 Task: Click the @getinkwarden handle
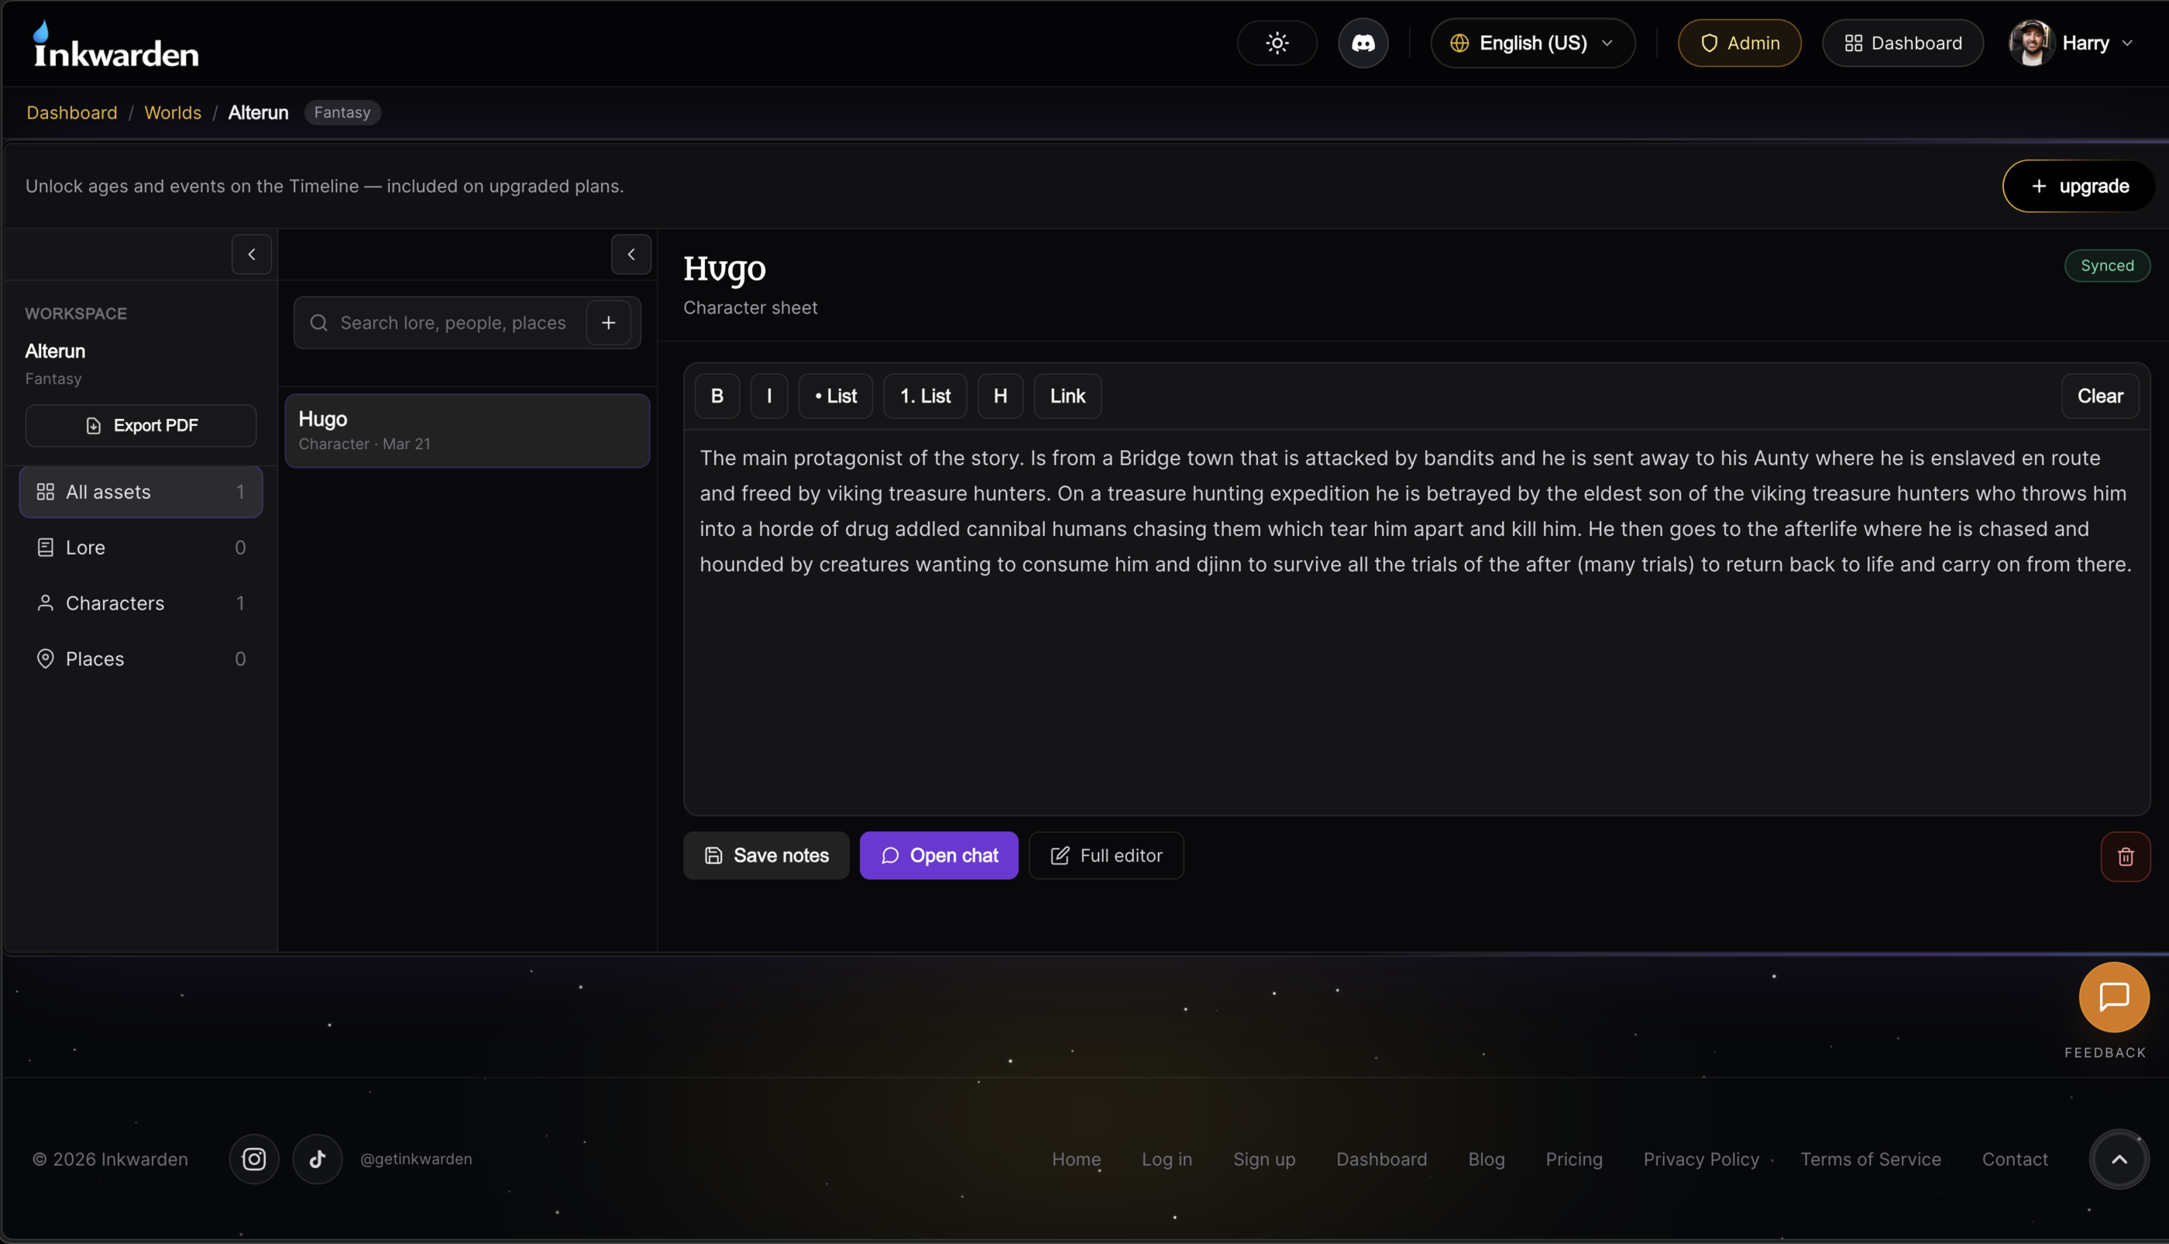(x=415, y=1160)
